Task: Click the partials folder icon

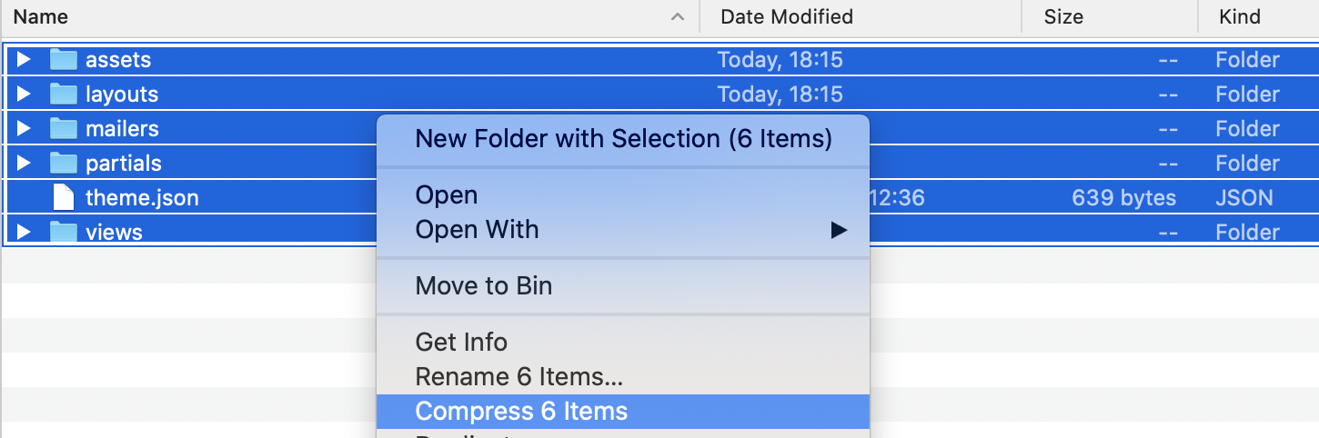Action: pyautogui.click(x=63, y=164)
